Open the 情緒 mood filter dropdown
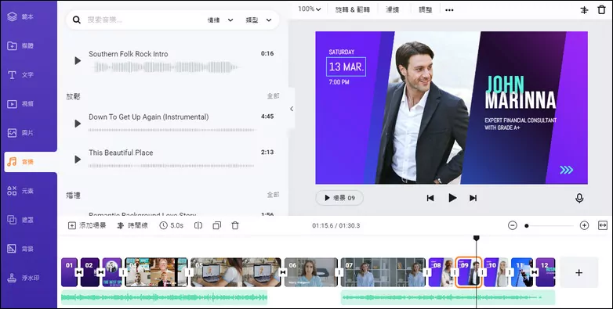Screen dimensions: 613x309 coord(220,20)
